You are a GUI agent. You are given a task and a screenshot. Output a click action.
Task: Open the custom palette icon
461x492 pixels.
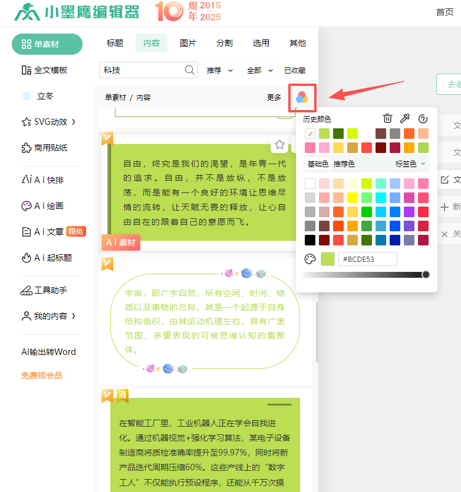[309, 259]
